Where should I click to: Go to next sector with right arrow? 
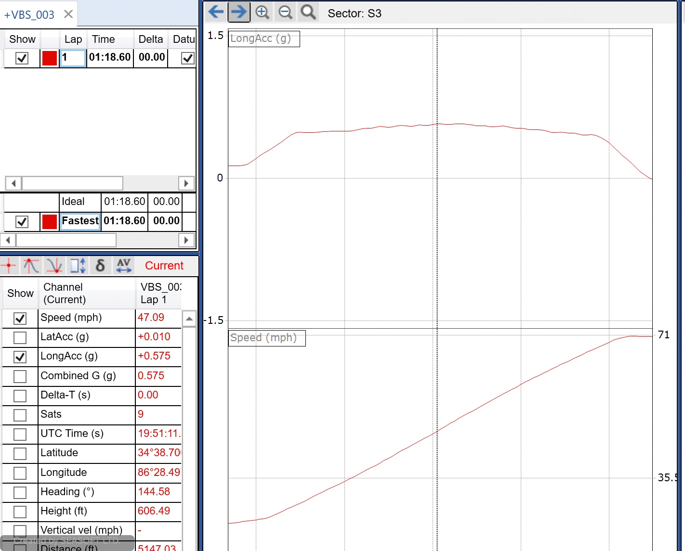(239, 12)
